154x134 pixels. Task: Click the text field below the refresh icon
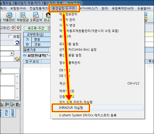coord(10,48)
